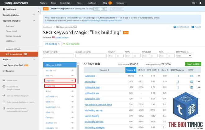This screenshot has height=130, width=205.
Task: Click the Send feedback chat icon
Action: [x=175, y=27]
